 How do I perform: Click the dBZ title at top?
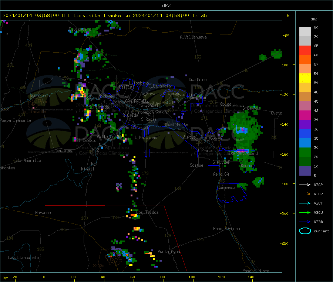[166, 6]
